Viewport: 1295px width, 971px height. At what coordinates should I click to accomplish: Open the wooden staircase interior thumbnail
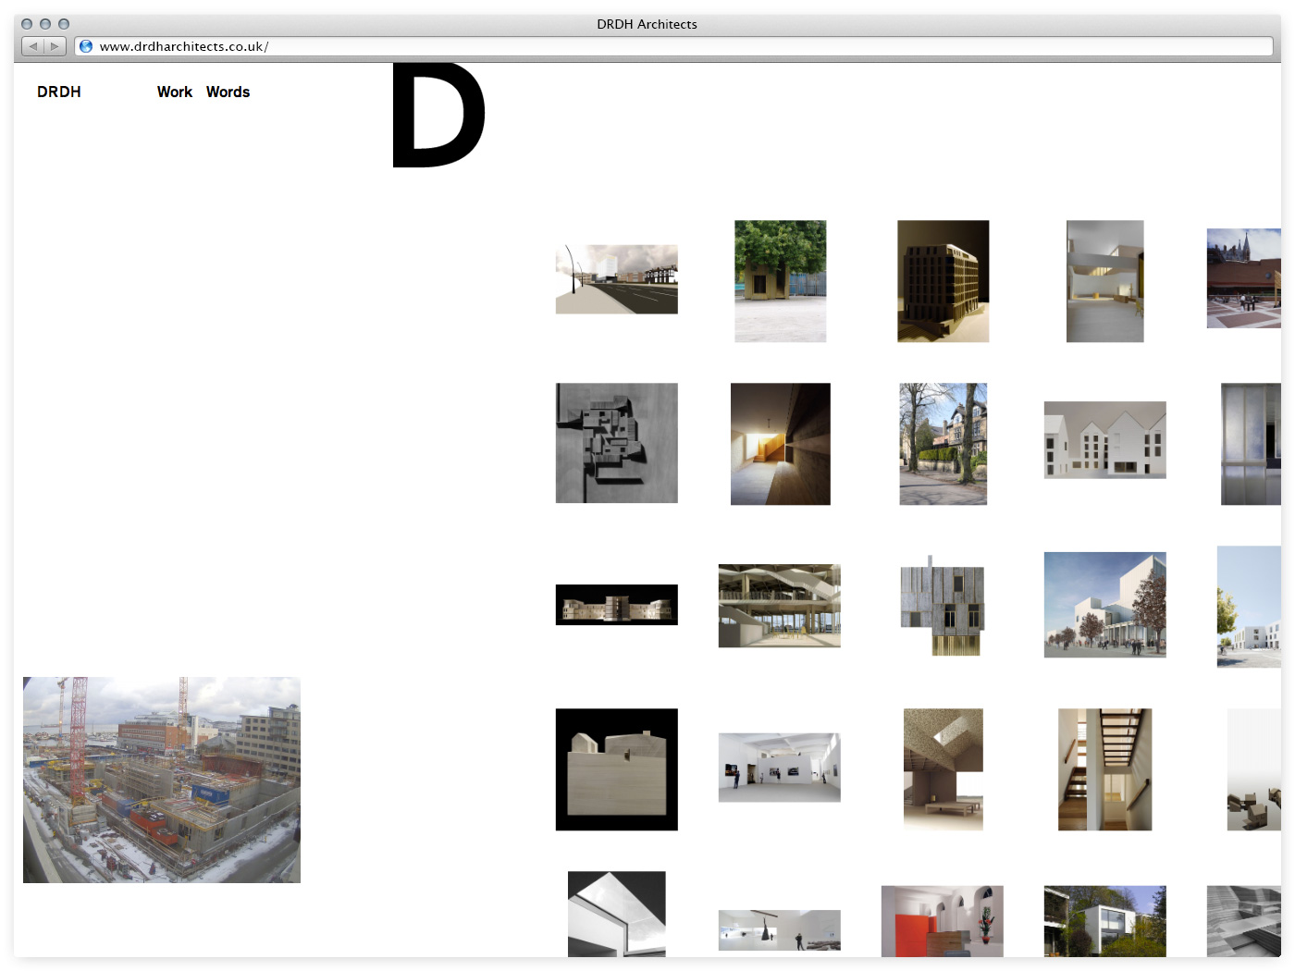pyautogui.click(x=1104, y=769)
